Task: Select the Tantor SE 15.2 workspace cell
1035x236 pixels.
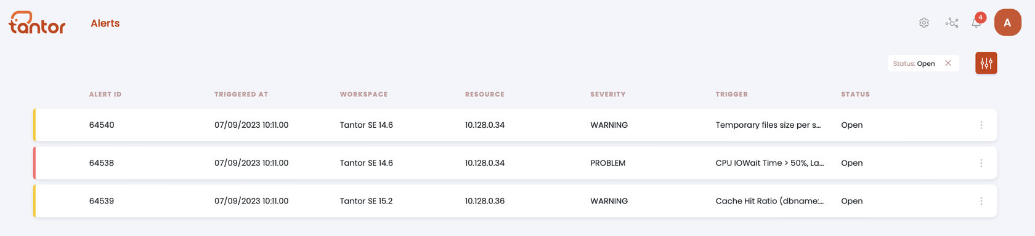Action: click(x=366, y=201)
